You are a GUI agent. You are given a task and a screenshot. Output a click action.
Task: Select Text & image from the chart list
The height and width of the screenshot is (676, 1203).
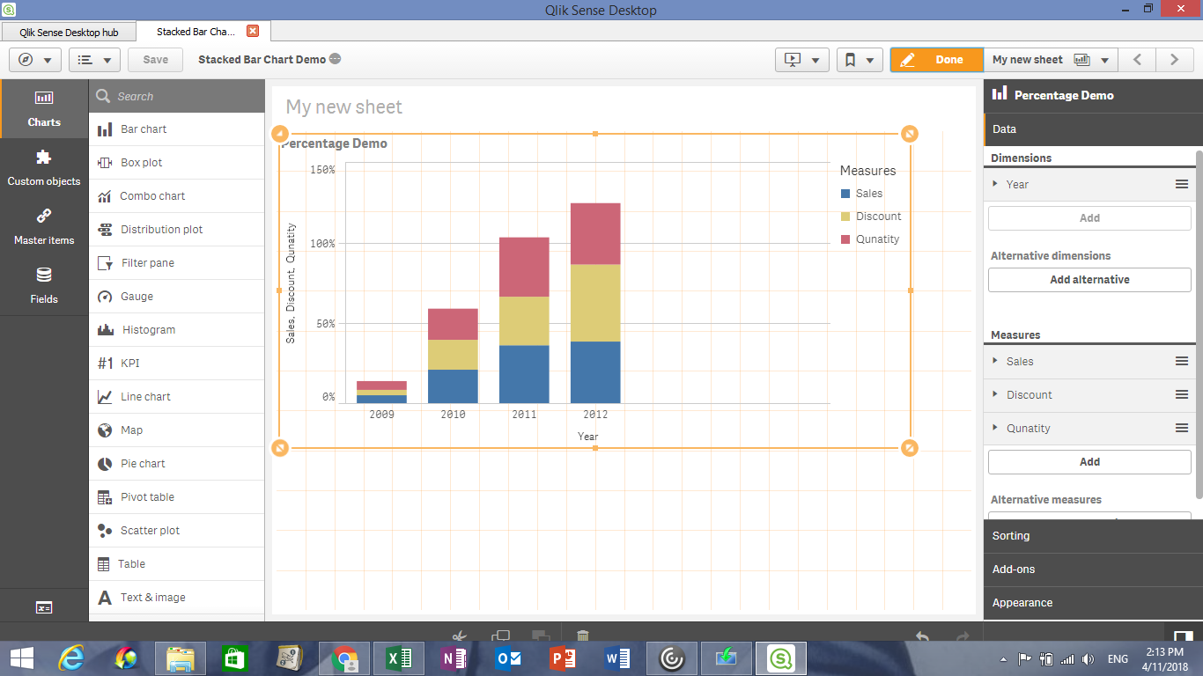tap(176, 598)
